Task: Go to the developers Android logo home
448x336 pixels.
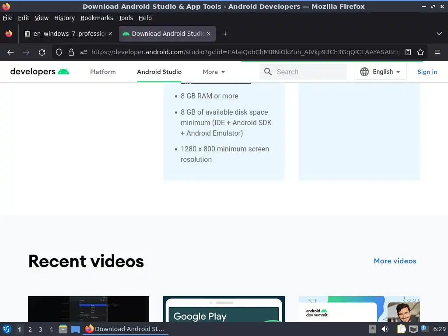Action: click(40, 71)
